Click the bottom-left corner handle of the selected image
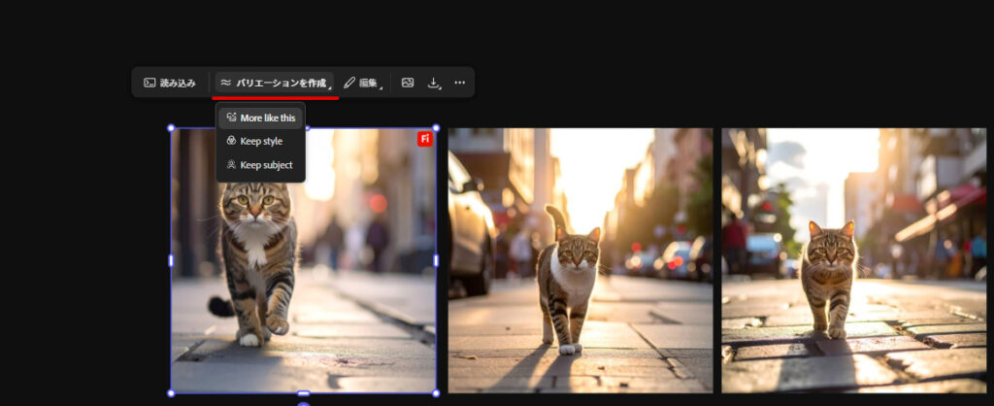Image resolution: width=994 pixels, height=406 pixels. [x=171, y=393]
